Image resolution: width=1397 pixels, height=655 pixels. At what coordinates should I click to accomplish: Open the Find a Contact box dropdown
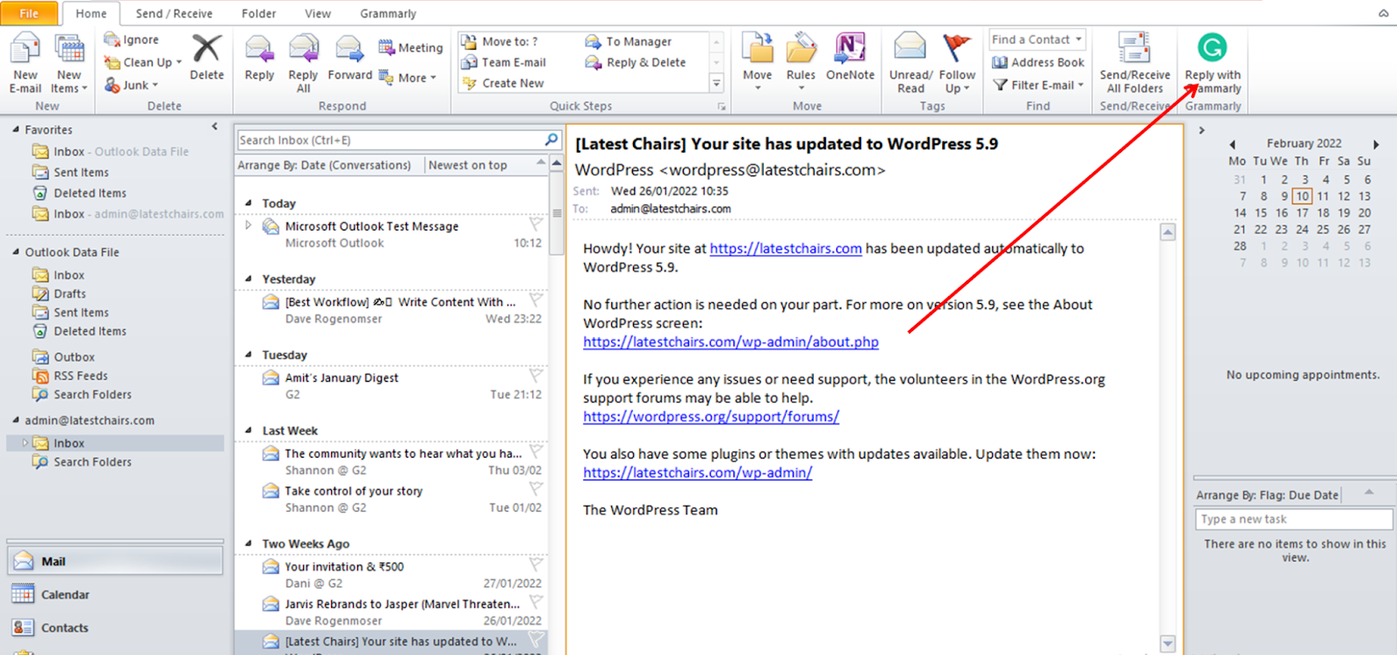tap(1079, 39)
